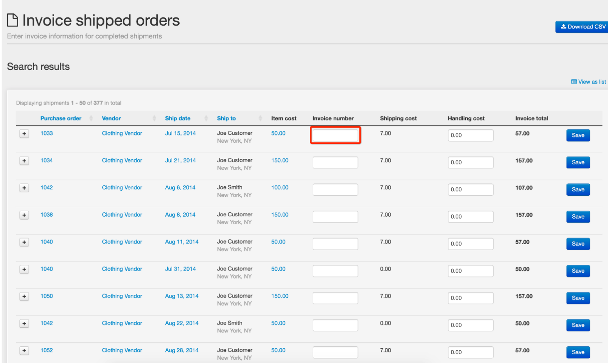Open the Aug 6, 2014 ship date link
This screenshot has height=363, width=608.
180,187
